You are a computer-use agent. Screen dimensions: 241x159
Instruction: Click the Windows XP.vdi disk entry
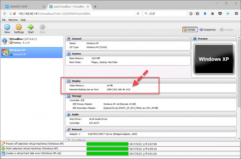119,104
